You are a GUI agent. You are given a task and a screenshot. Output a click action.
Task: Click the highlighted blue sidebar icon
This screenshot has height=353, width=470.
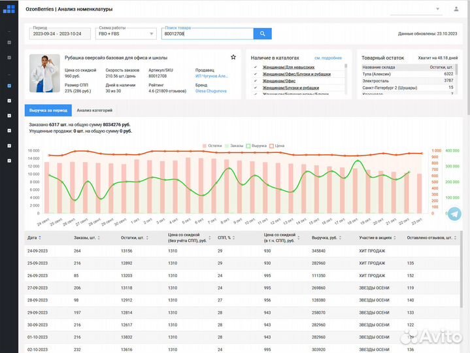coord(8,86)
